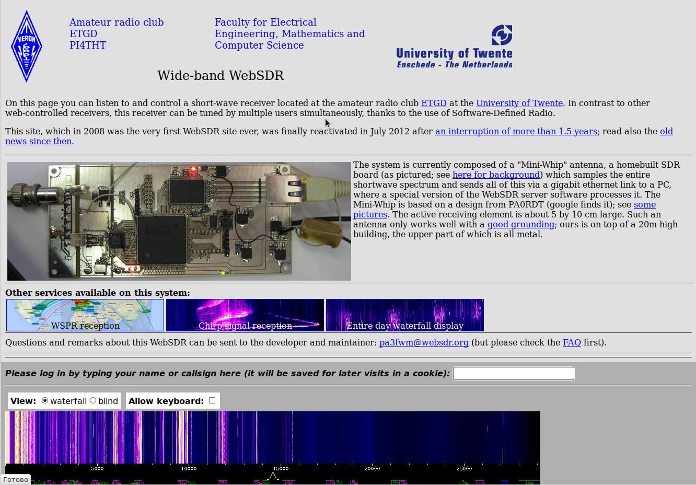The width and height of the screenshot is (696, 485).
Task: Click the yellow tuning marker on frequency scale
Action: point(273,476)
